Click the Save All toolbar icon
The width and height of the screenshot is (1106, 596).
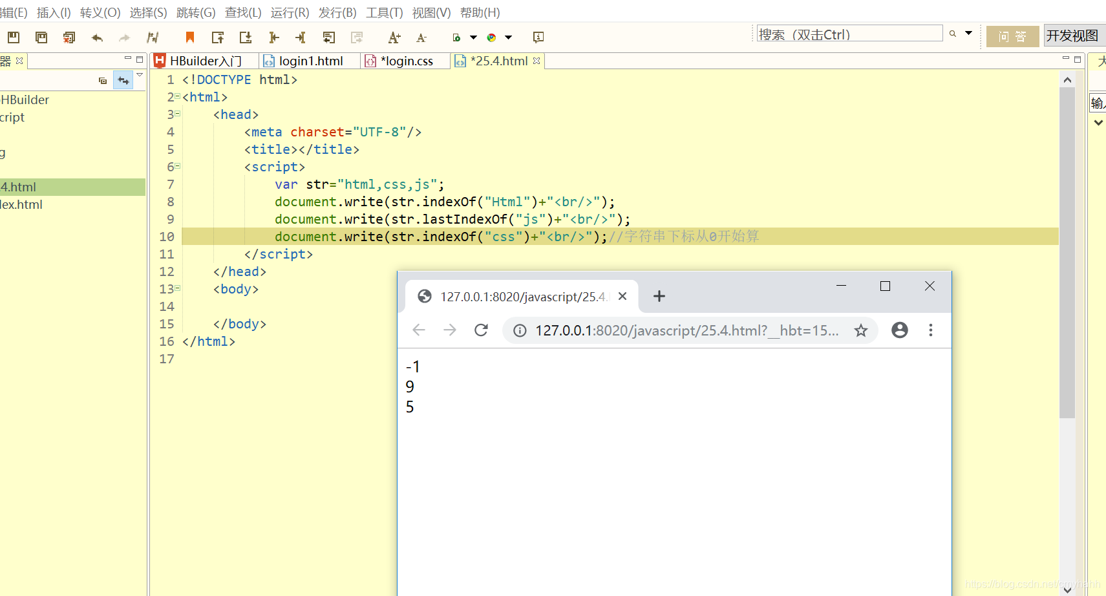[x=41, y=37]
